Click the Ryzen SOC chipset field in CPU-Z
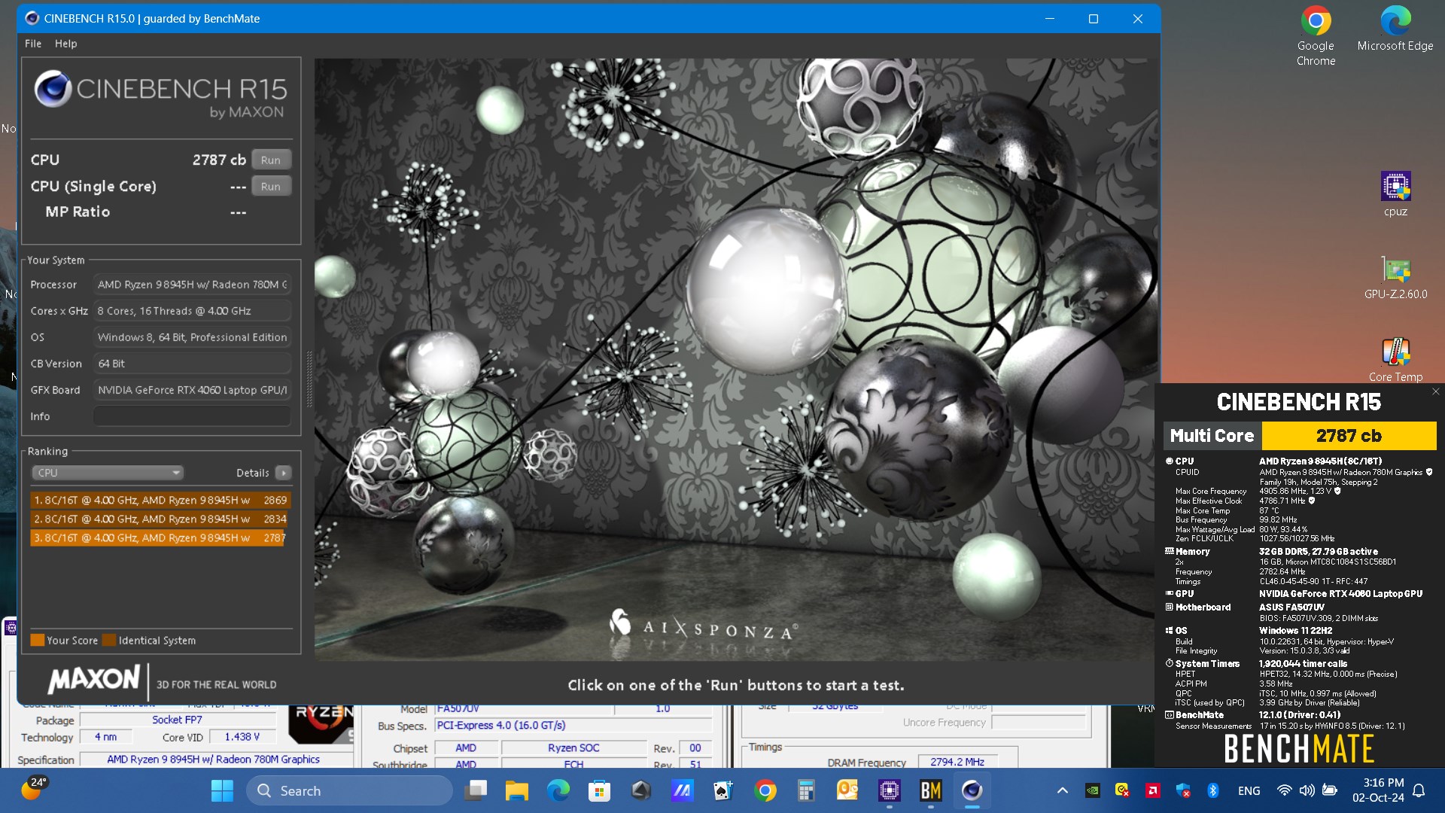The width and height of the screenshot is (1445, 813). tap(573, 748)
